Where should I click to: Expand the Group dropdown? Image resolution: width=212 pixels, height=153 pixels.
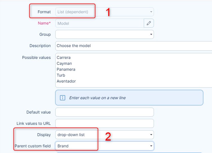point(104,34)
